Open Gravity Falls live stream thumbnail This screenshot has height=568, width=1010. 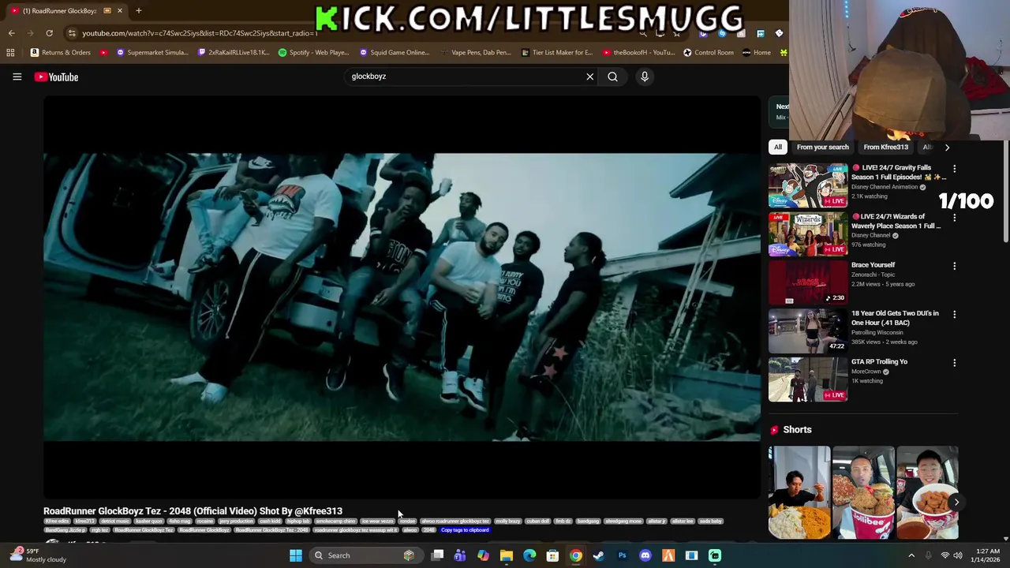(x=808, y=185)
